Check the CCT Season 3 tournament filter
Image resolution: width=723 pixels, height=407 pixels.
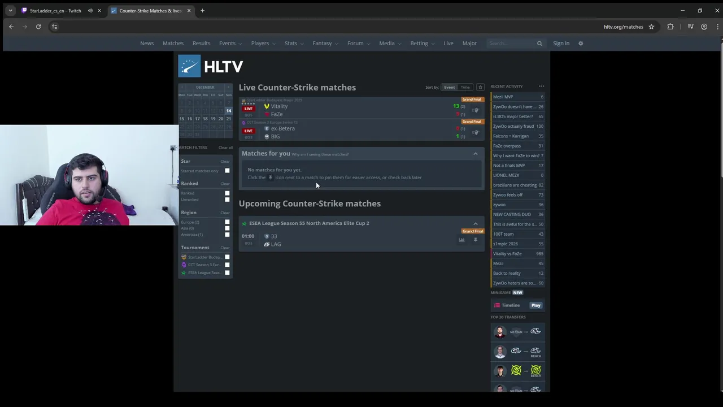pyautogui.click(x=227, y=265)
